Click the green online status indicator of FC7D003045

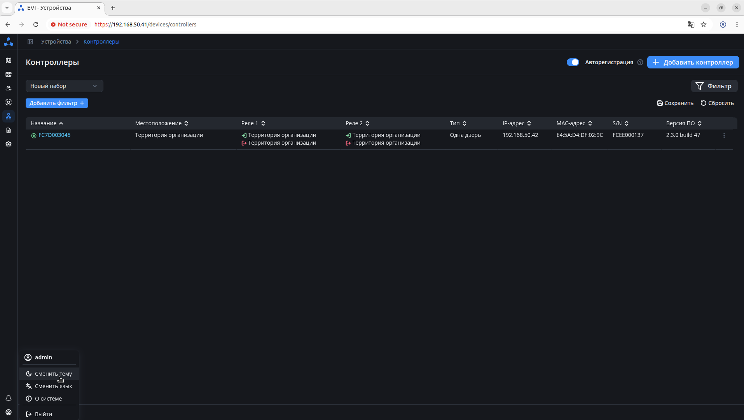coord(34,135)
